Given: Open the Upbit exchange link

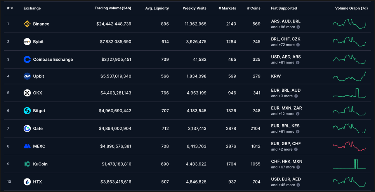Looking at the screenshot, I should [x=38, y=76].
